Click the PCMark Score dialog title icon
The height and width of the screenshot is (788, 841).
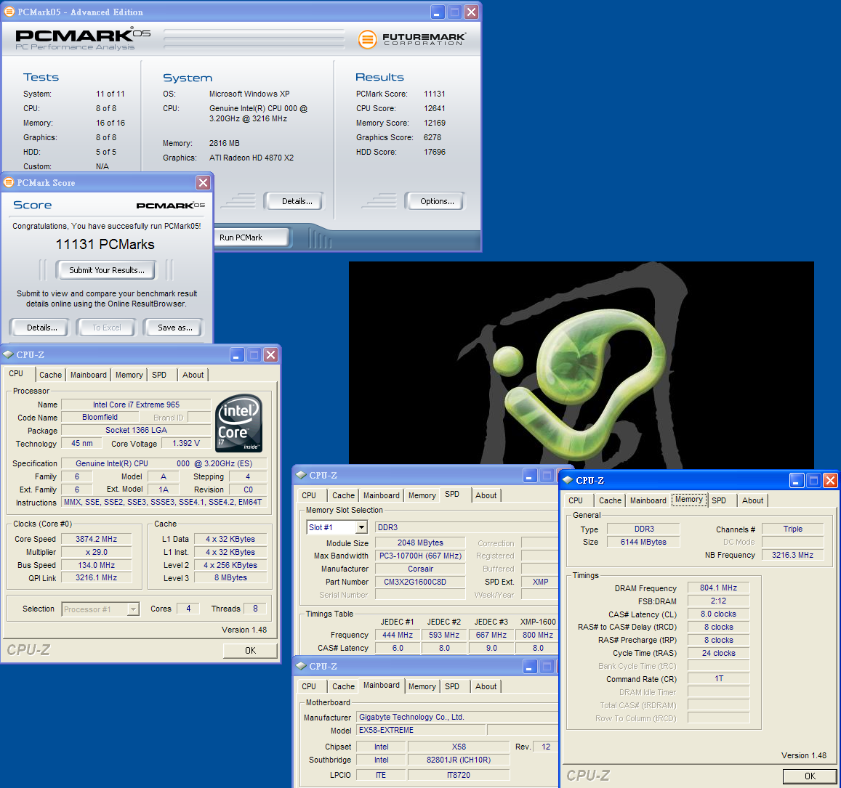(9, 182)
